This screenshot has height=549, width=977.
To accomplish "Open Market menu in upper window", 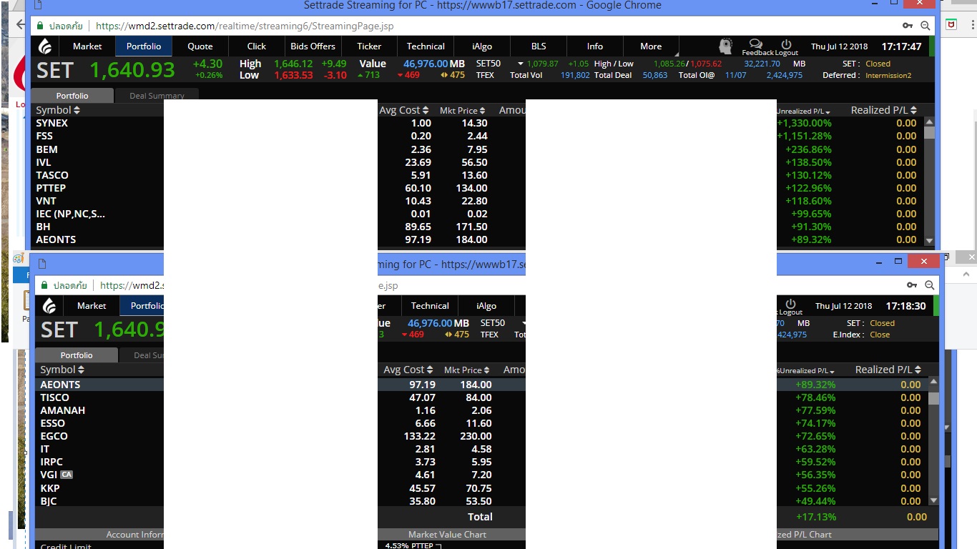I will pyautogui.click(x=87, y=46).
